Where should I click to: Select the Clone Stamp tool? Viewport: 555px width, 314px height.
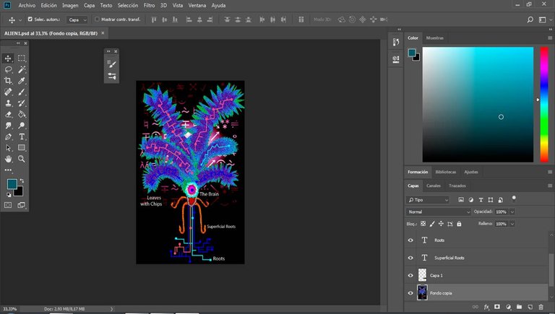click(8, 103)
